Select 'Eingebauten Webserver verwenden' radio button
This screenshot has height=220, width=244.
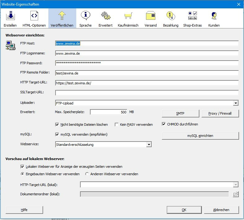pos(22,174)
